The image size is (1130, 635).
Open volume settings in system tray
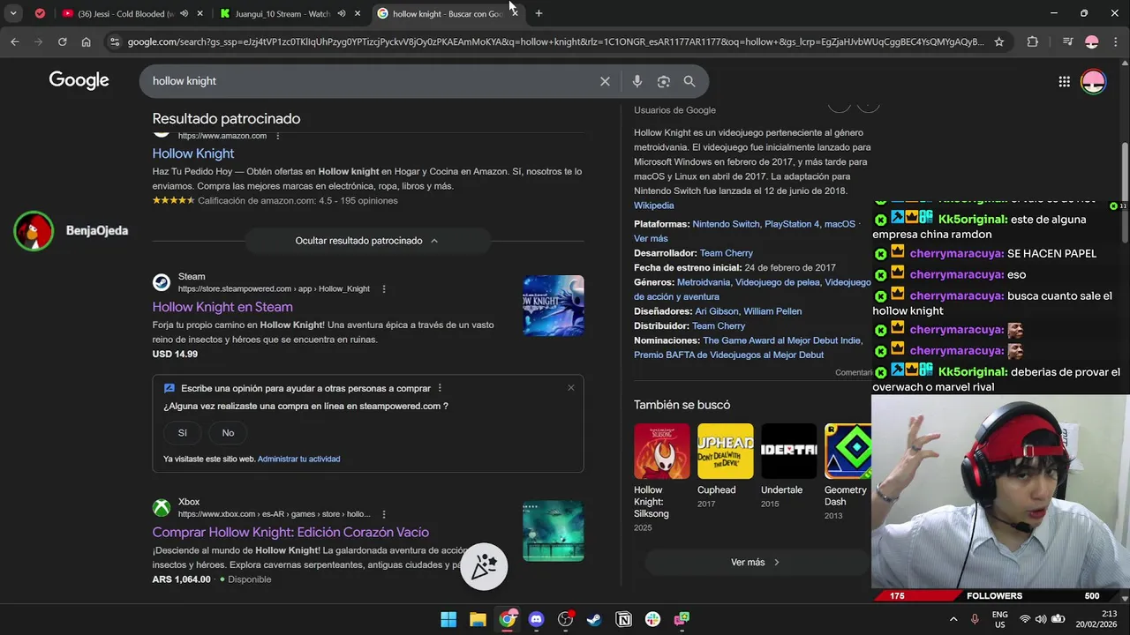(x=1041, y=619)
